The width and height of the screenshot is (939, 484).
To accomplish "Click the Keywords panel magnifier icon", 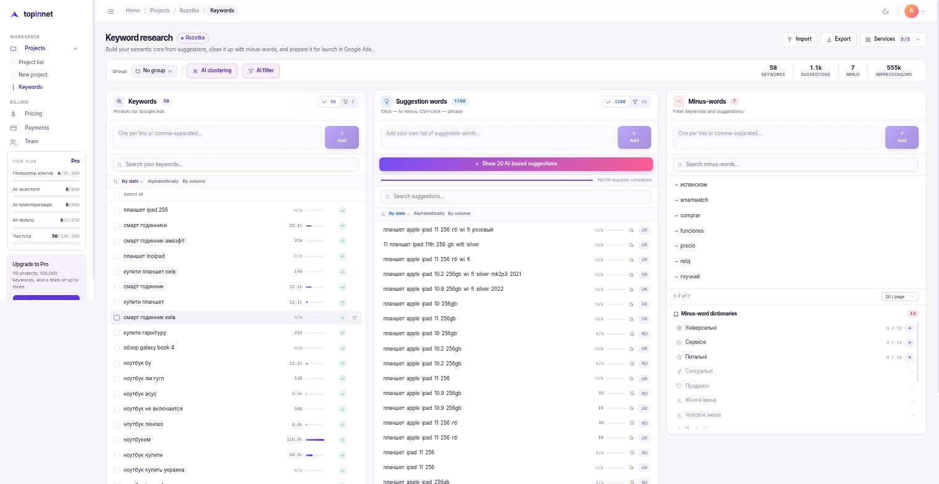I will tap(119, 101).
